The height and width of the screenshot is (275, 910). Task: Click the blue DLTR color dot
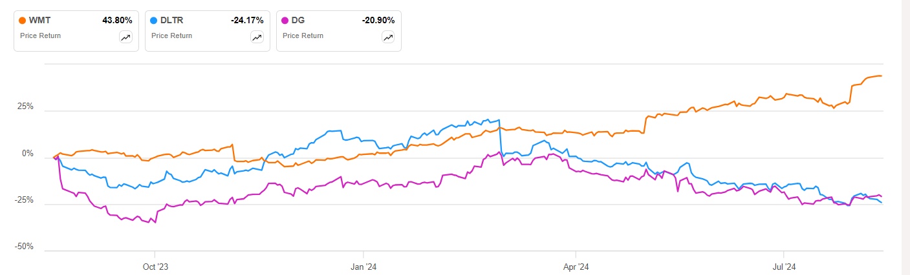point(154,21)
